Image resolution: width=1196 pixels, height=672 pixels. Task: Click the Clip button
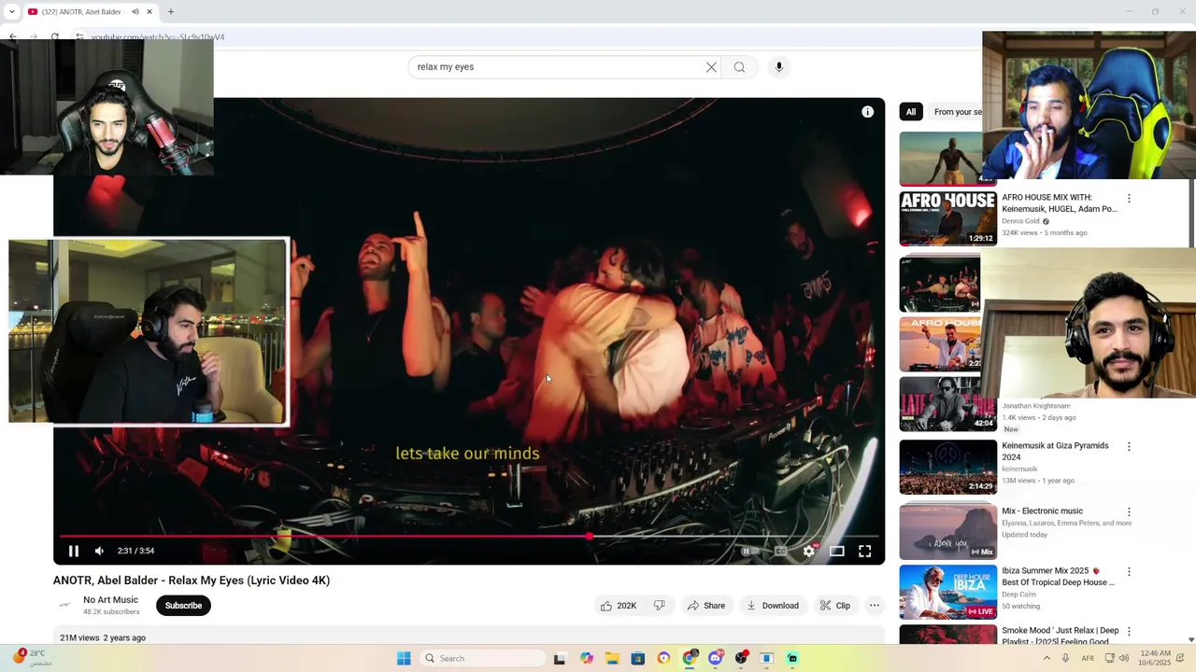pyautogui.click(x=834, y=606)
